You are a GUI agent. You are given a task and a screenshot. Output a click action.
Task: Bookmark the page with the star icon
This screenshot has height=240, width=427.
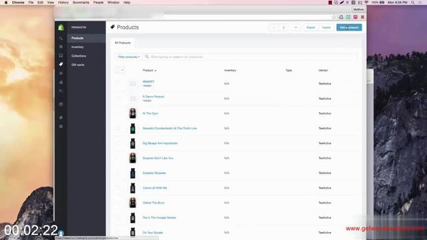(x=334, y=17)
